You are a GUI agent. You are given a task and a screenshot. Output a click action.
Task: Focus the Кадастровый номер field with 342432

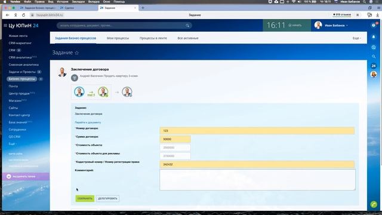(x=257, y=165)
